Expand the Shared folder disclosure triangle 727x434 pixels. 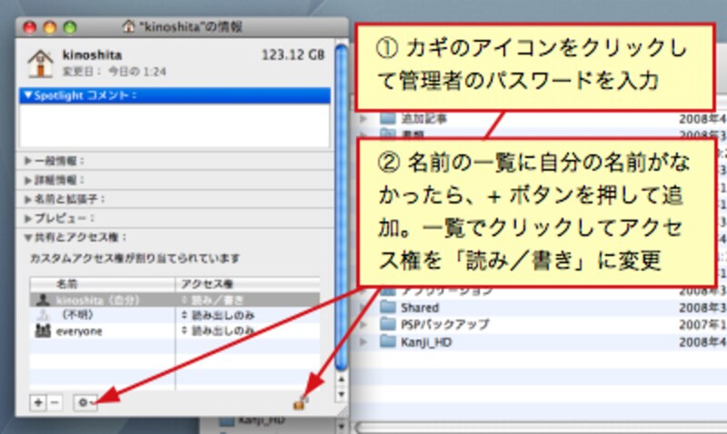[x=364, y=308]
